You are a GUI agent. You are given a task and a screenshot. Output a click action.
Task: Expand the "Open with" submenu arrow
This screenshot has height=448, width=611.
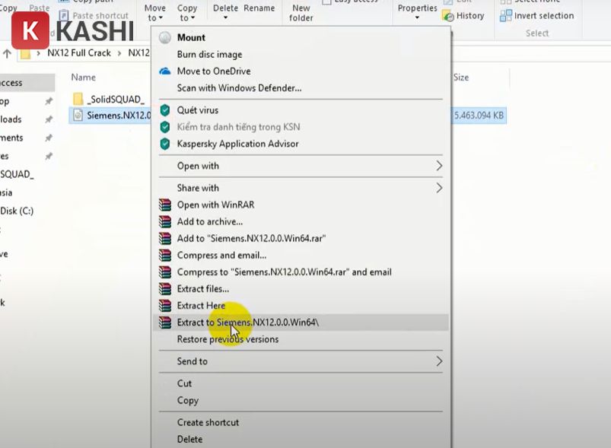click(439, 166)
